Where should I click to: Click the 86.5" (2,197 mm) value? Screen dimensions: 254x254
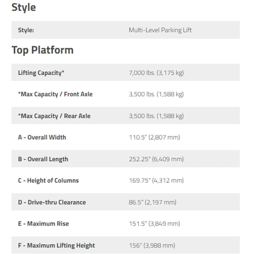[x=152, y=202]
